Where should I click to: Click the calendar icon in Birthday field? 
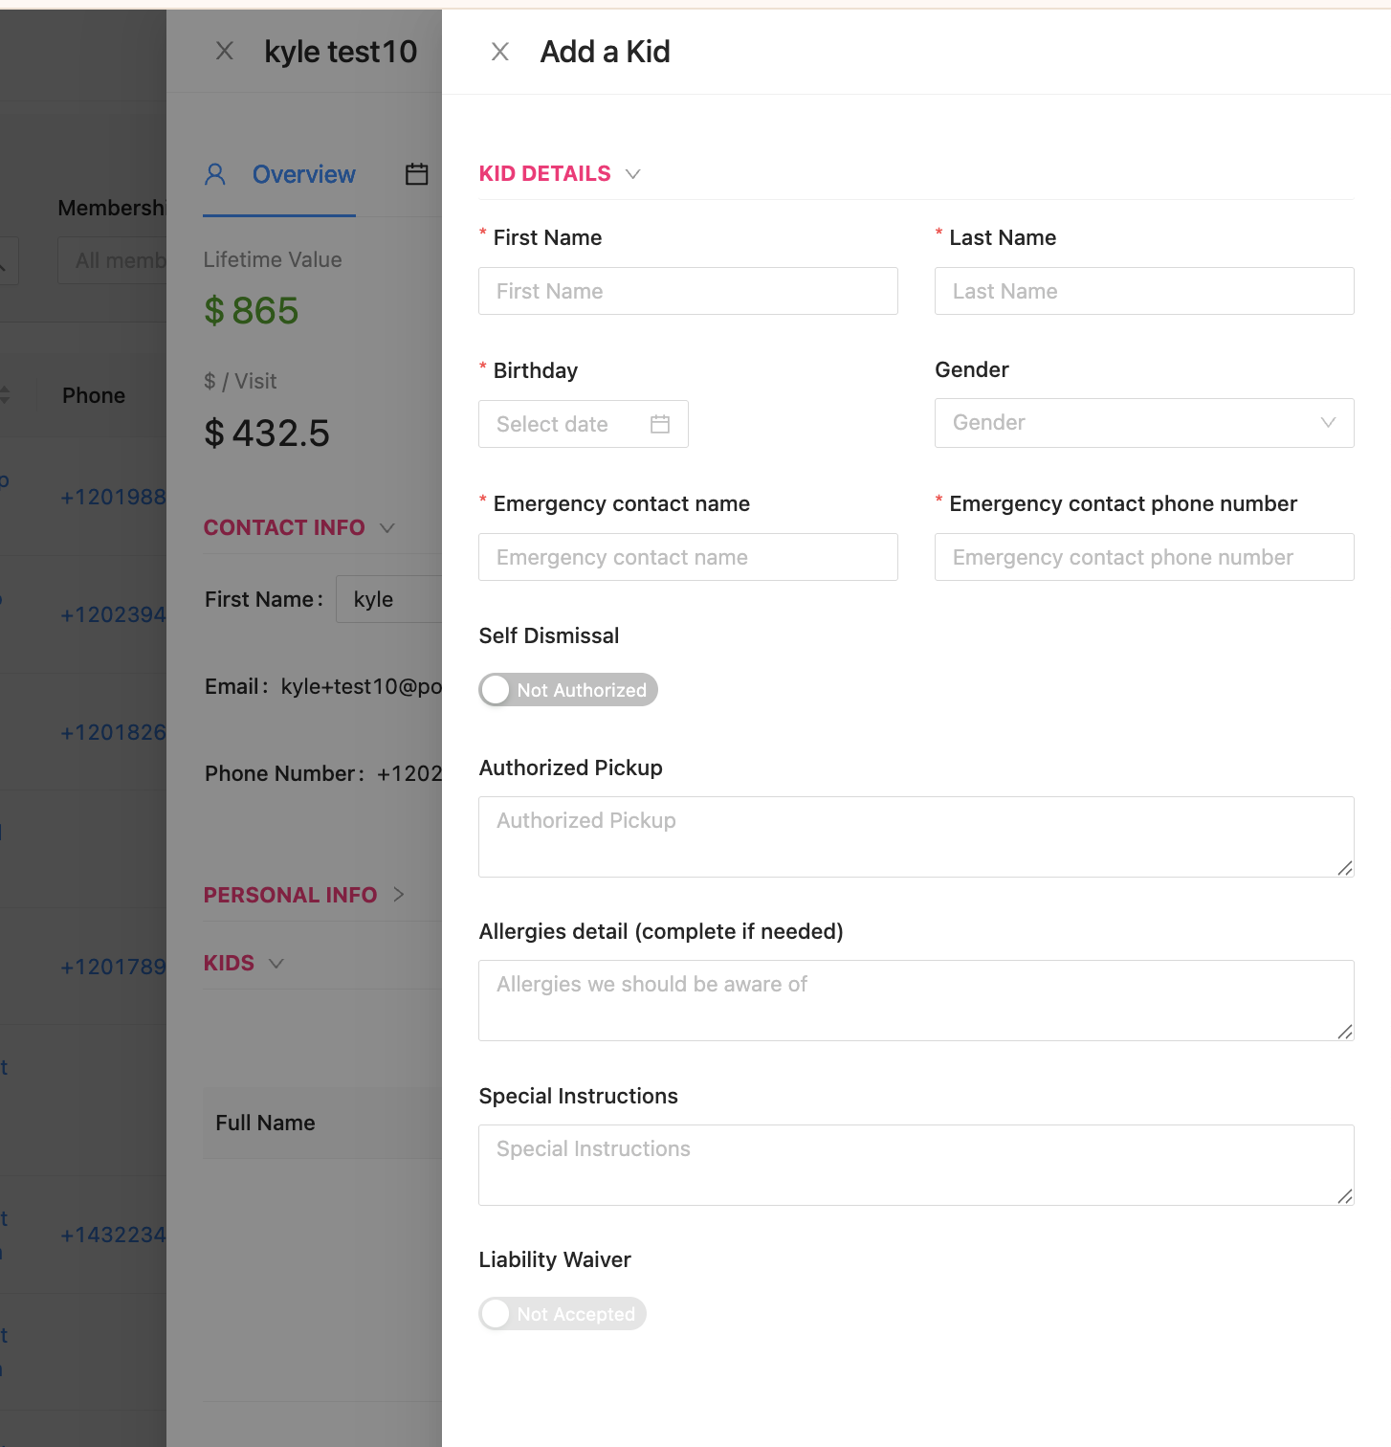click(660, 424)
